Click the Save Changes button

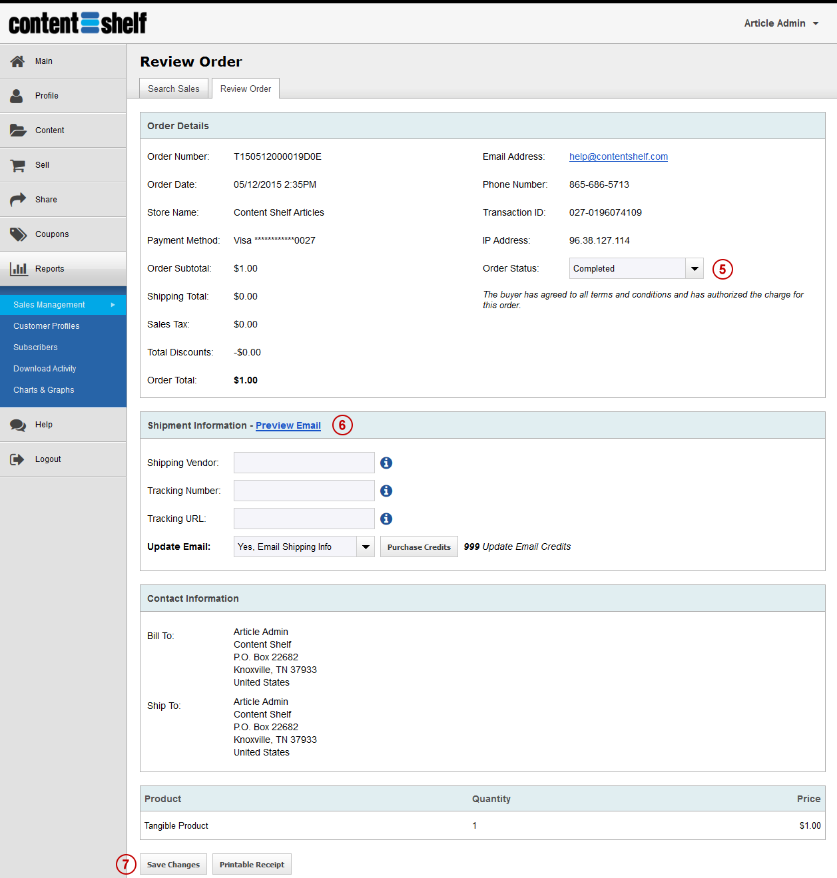coord(173,864)
